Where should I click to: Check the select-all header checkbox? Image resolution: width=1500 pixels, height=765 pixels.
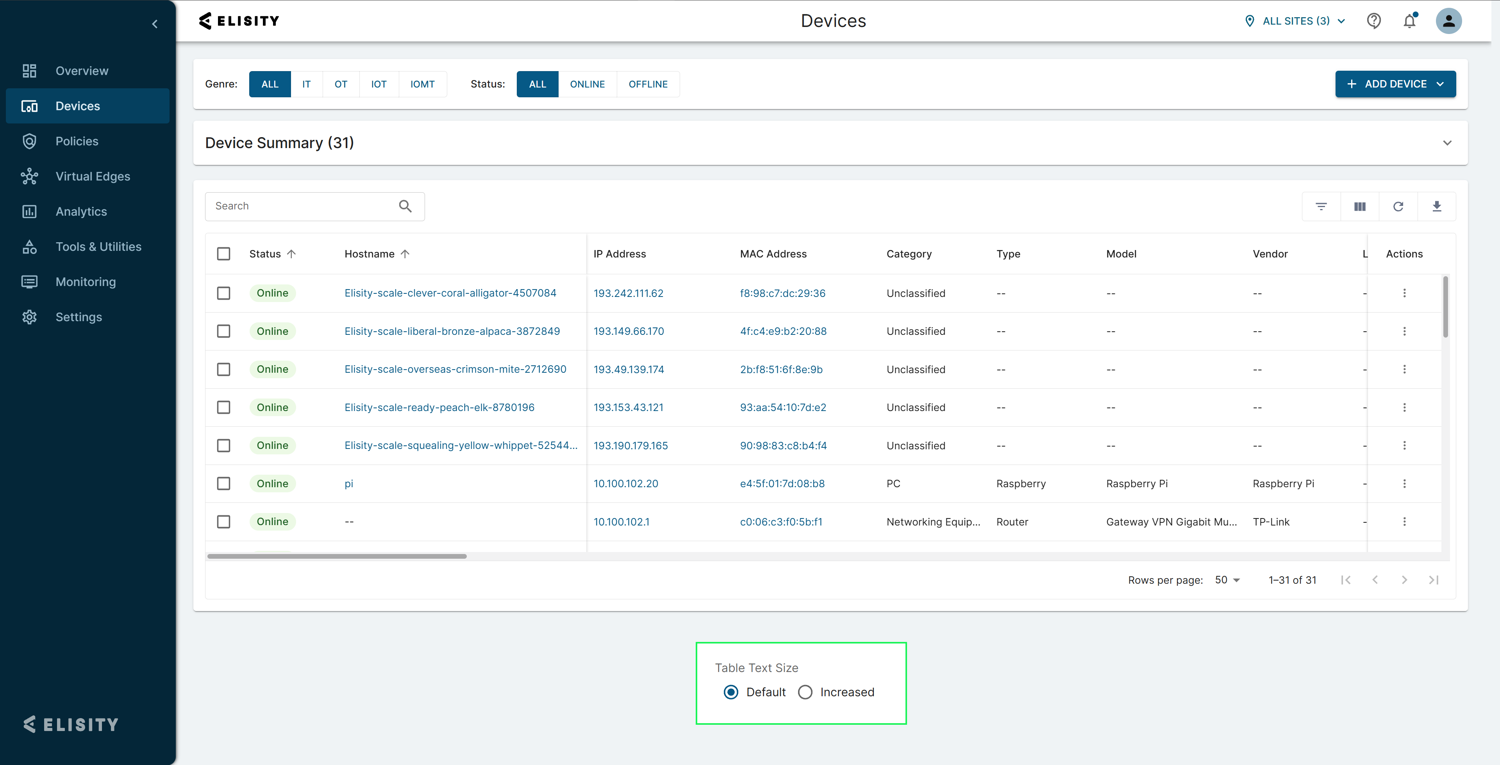[x=223, y=254]
